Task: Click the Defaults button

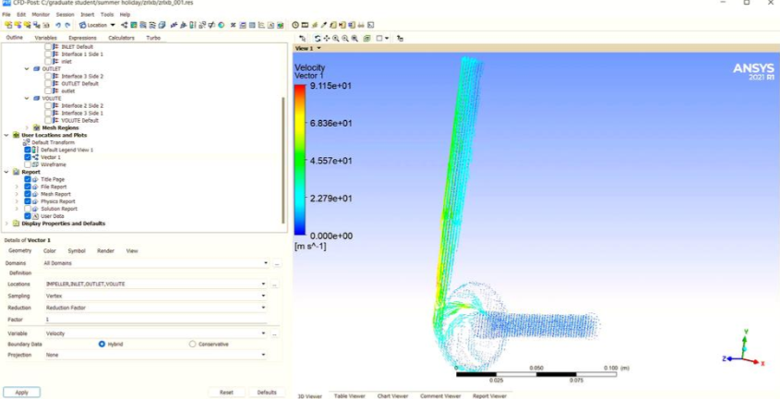Action: point(267,392)
